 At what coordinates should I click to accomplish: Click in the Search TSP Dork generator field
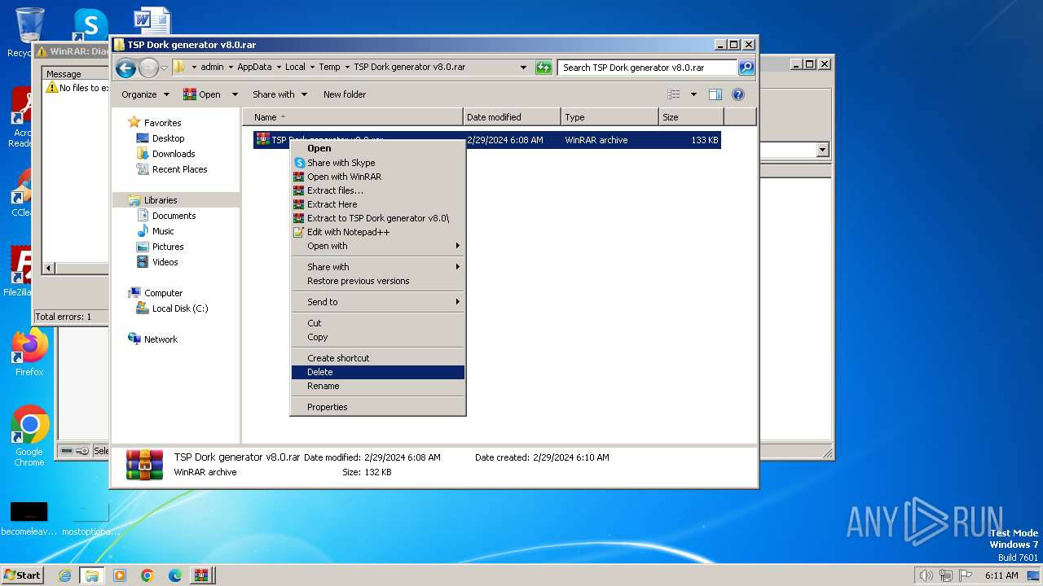point(647,68)
